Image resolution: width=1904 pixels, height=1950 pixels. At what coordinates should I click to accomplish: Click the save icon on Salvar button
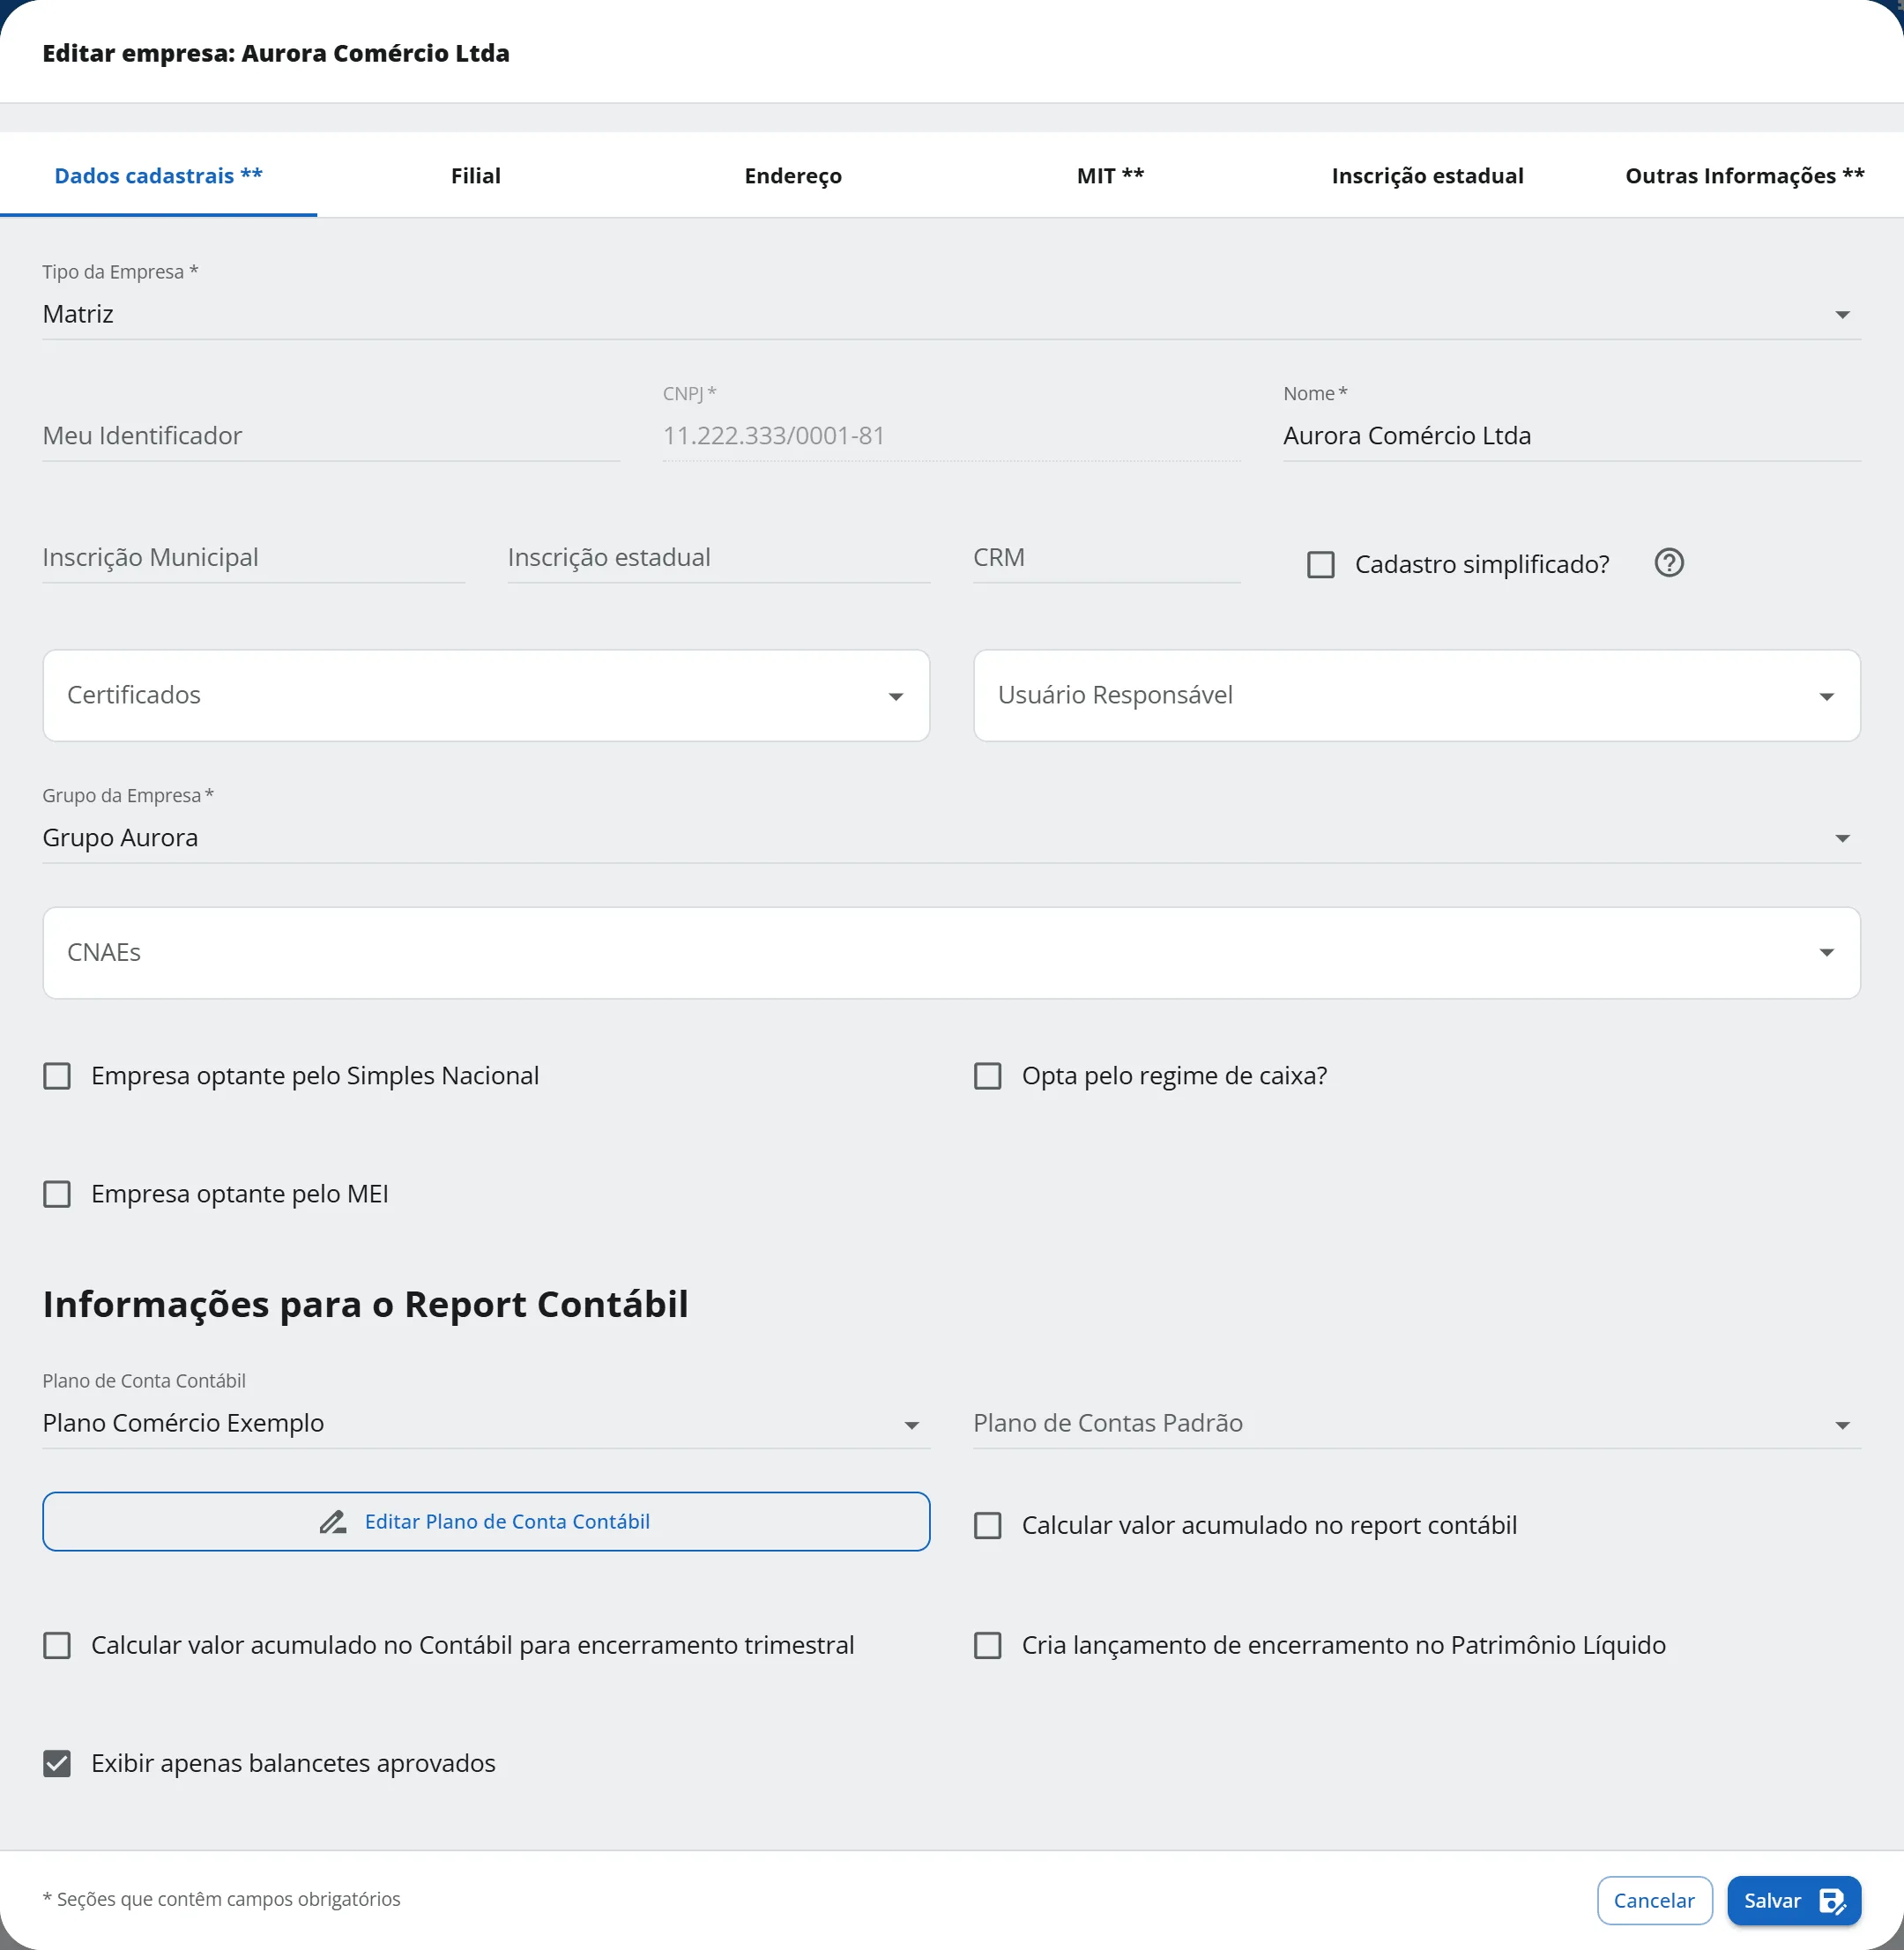point(1832,1901)
